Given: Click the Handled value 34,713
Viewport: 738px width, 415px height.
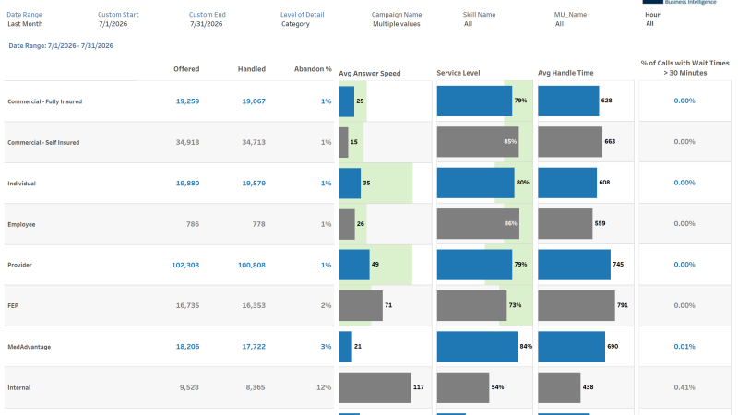Looking at the screenshot, I should click(x=254, y=142).
